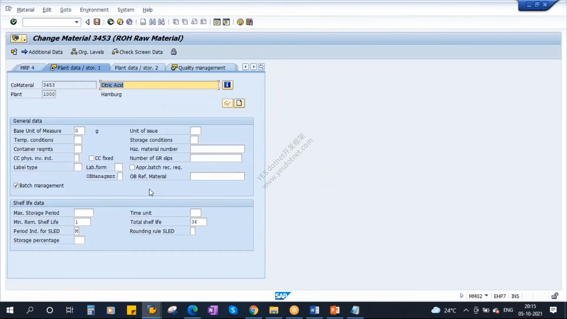567x319 pixels.
Task: Open PowerPoint from the taskbar
Action: point(335,310)
